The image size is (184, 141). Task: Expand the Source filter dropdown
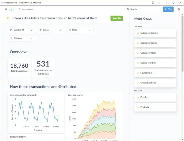pyautogui.click(x=51, y=30)
